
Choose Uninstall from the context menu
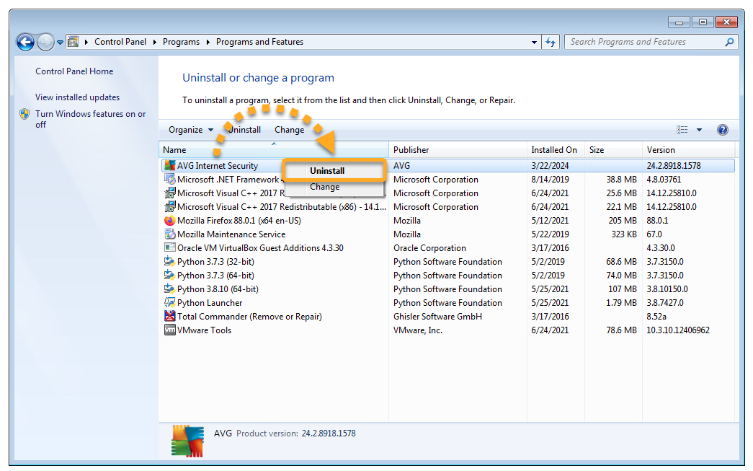[x=327, y=171]
